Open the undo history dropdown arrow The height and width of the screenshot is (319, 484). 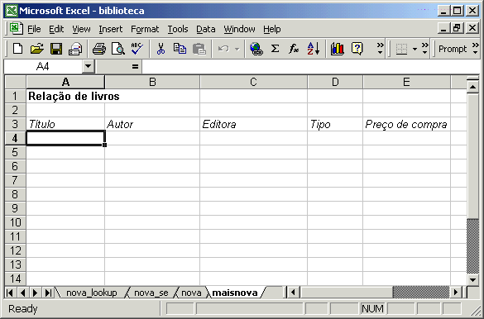coord(237,49)
